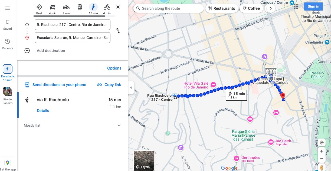Screen dimensions: 331x171
Task: Click the Add destination plus icon
Action: 27,51
